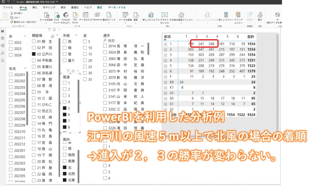This screenshot has width=313, height=187.
Task: Click the コピー (copy) icon
Action: 12,17
